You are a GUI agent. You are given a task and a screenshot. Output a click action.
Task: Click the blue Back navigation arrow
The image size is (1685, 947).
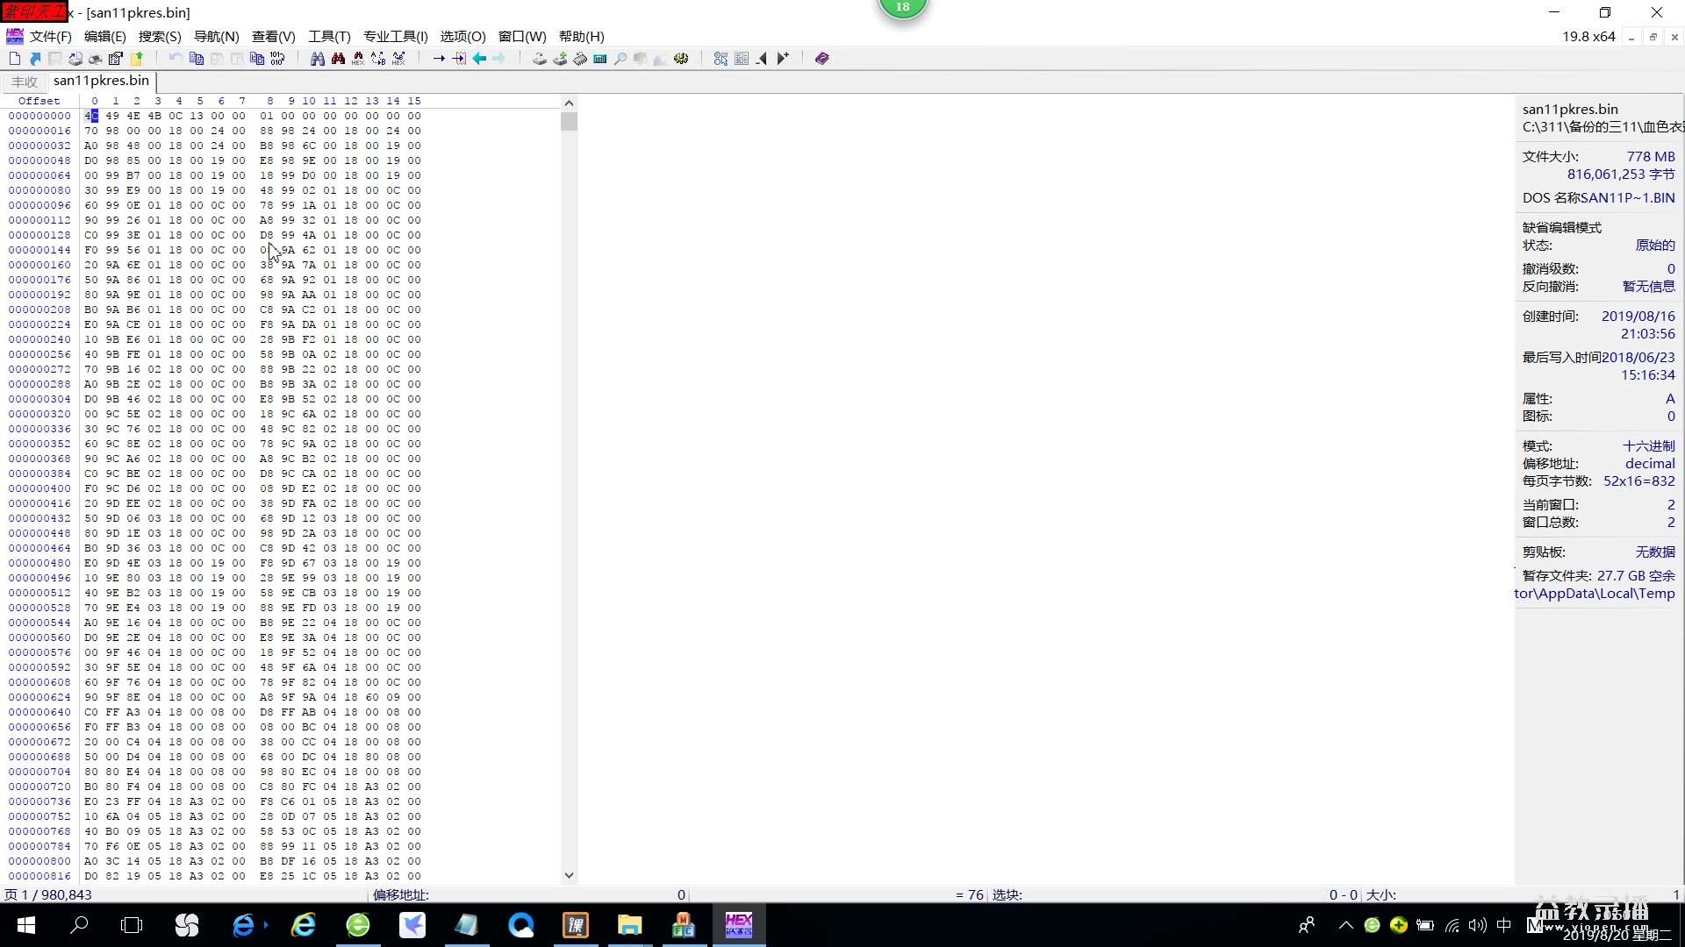(479, 59)
